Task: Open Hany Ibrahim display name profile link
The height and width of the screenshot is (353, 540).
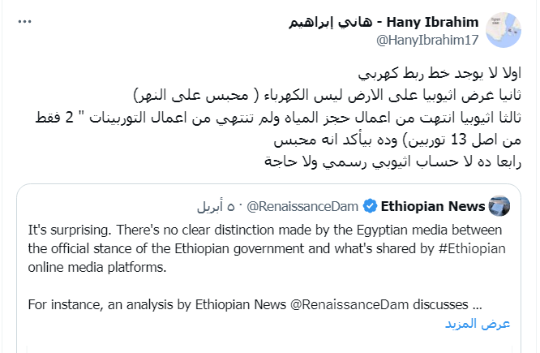Action: coord(384,21)
